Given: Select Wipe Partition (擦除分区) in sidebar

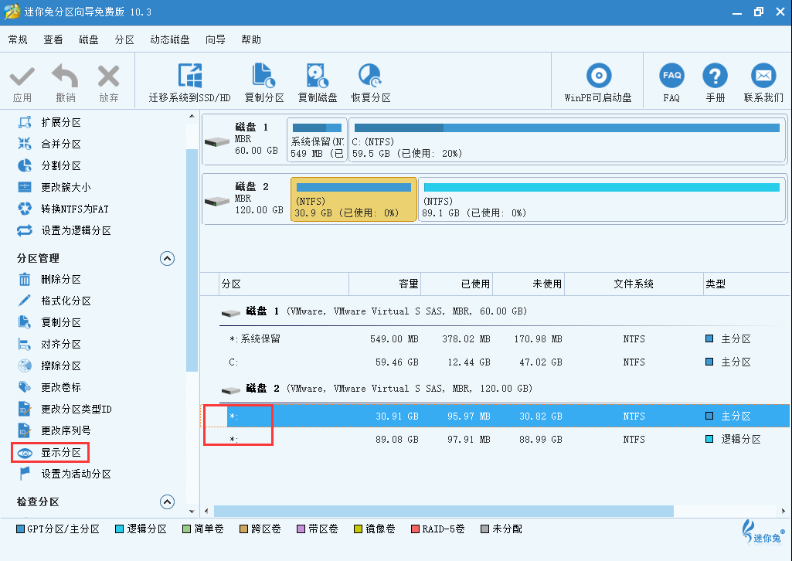Looking at the screenshot, I should (x=49, y=365).
